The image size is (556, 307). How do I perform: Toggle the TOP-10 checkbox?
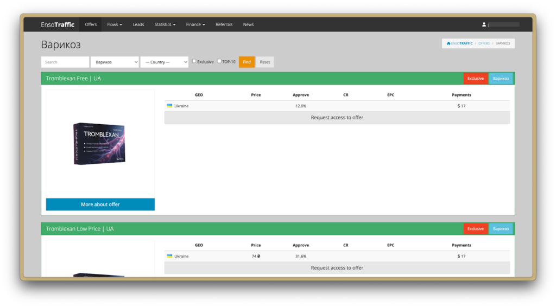219,61
